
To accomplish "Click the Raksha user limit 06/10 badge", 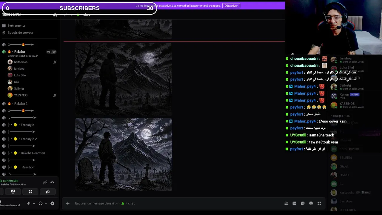I will coord(51,52).
